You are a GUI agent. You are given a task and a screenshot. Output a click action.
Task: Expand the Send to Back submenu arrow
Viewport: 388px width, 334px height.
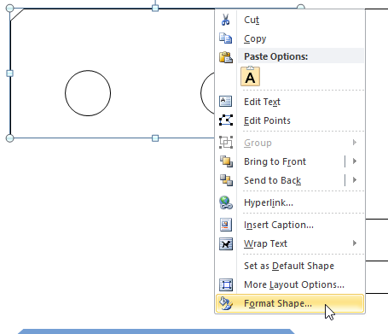[355, 180]
